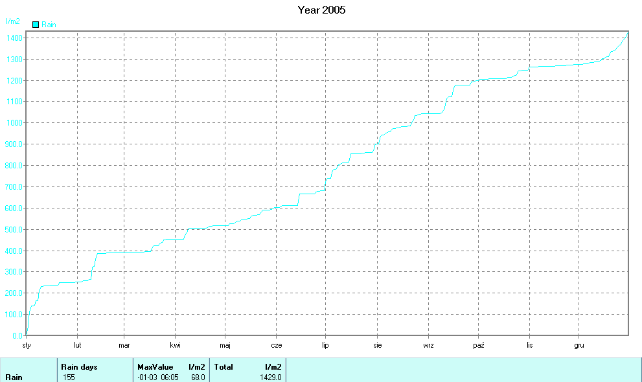Click the wrz month label

point(428,345)
